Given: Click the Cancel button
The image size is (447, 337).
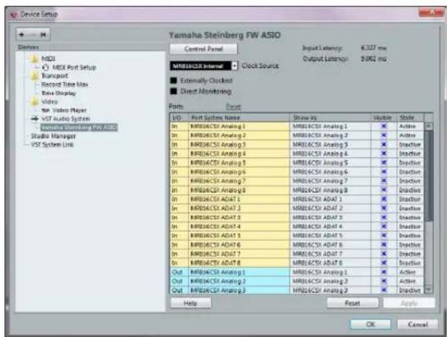Looking at the screenshot, I should pos(418,324).
